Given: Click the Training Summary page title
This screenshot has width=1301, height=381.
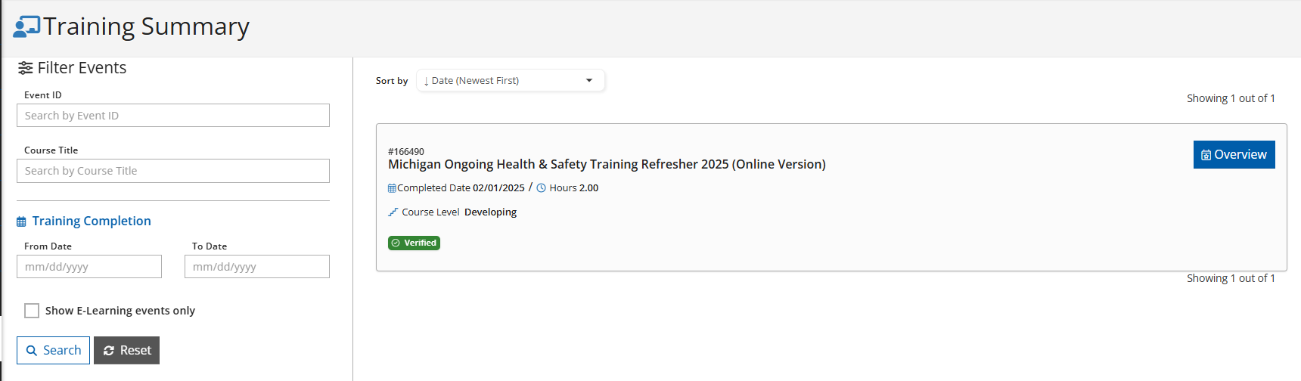Looking at the screenshot, I should click(146, 26).
